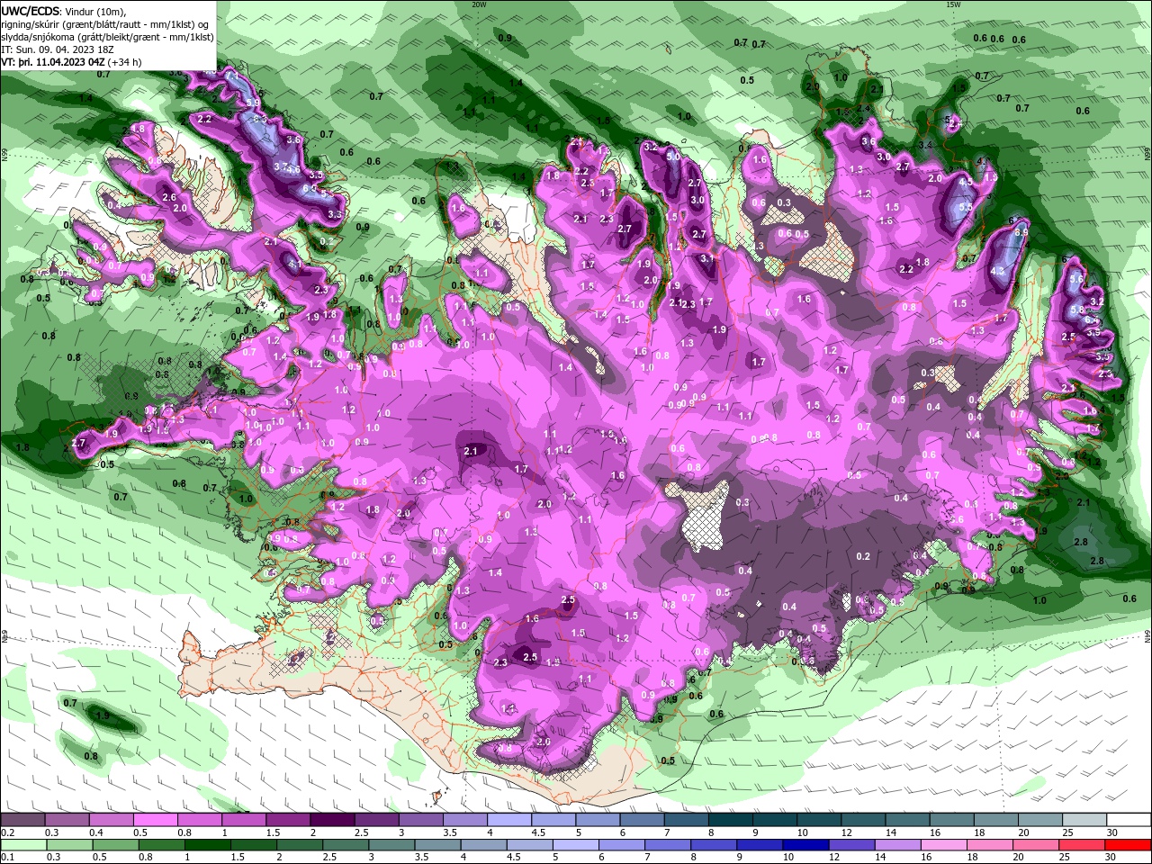Click the light grey snow swatch between 25 and 30

pos(1085,820)
